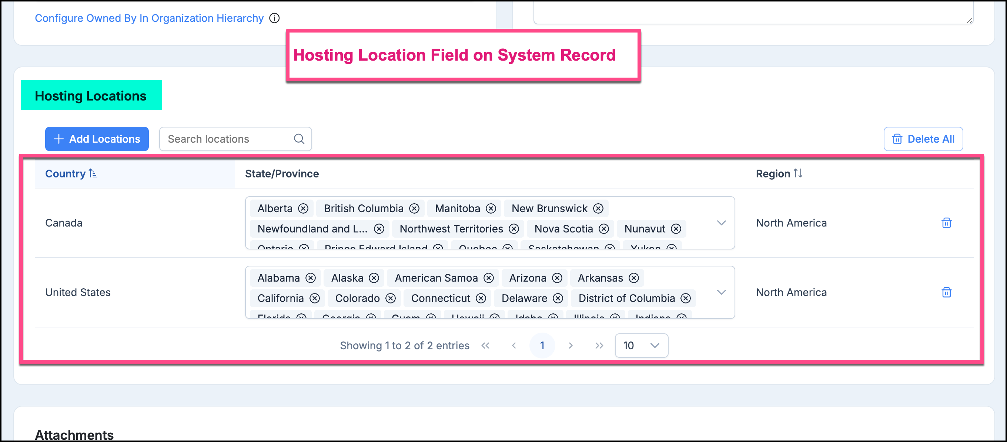1007x442 pixels.
Task: Remove the Manitoba tag
Action: click(x=491, y=208)
